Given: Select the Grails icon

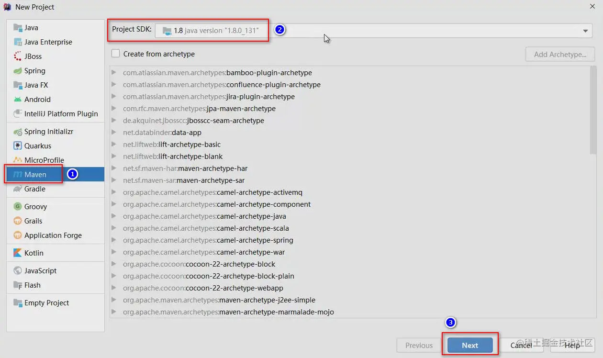Looking at the screenshot, I should [18, 221].
